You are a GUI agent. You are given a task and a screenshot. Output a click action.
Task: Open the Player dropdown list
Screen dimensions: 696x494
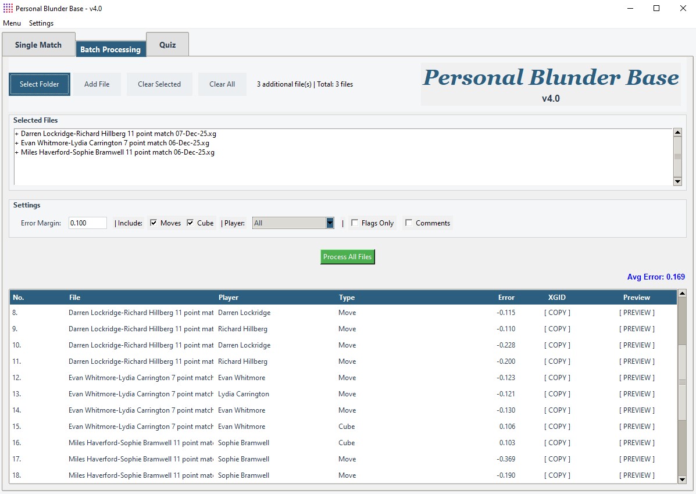click(330, 223)
